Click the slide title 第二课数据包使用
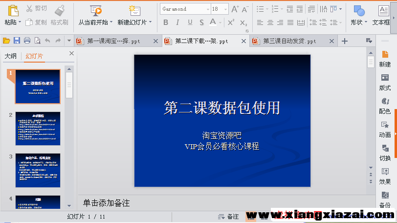Screen dimensions: 397x223 click(222, 108)
